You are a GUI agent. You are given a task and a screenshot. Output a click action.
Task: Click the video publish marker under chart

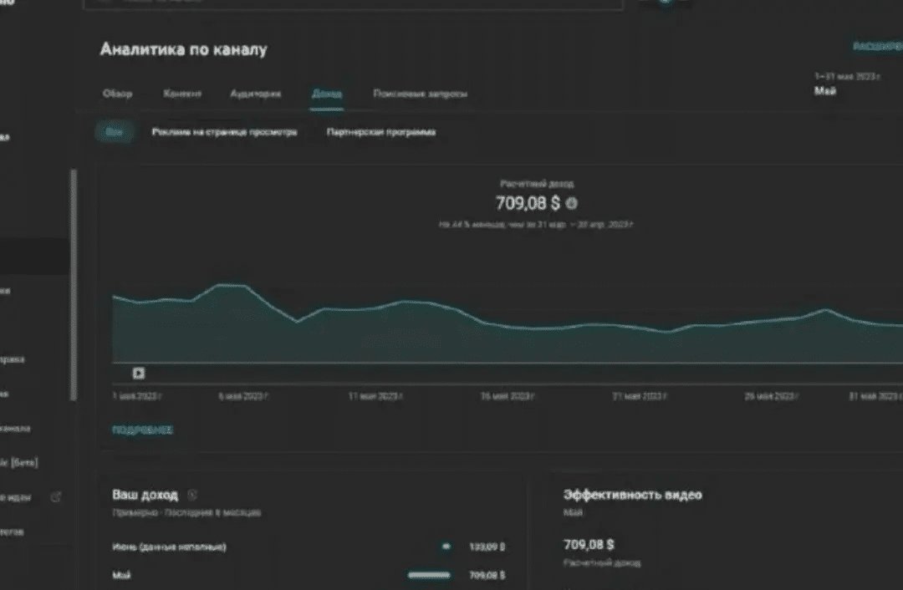click(138, 373)
